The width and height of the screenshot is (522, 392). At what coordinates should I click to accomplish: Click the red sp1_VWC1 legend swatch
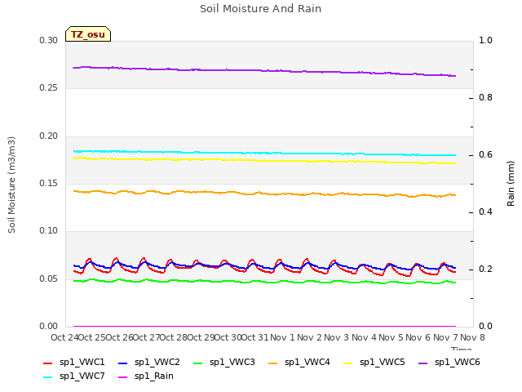(48, 363)
